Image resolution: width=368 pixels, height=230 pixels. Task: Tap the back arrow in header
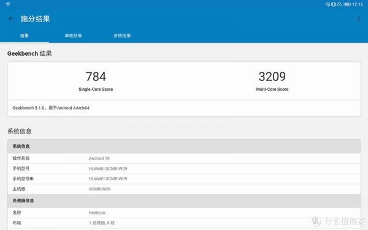[11, 18]
